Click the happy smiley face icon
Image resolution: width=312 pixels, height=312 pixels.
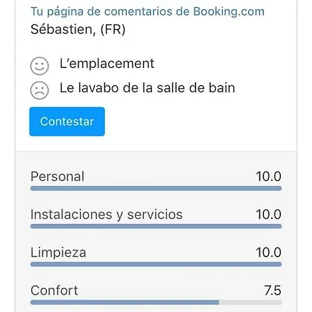pos(40,66)
